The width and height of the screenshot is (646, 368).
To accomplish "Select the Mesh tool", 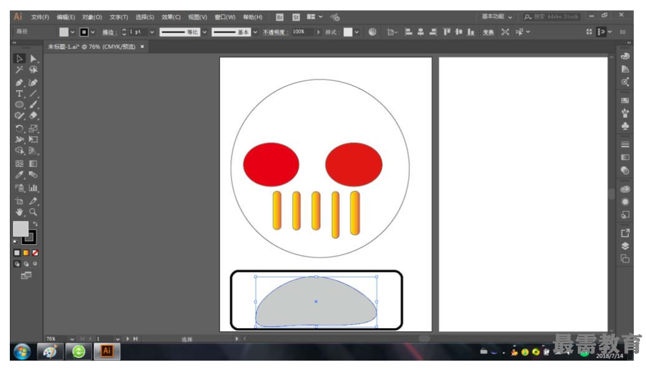I will click(19, 164).
